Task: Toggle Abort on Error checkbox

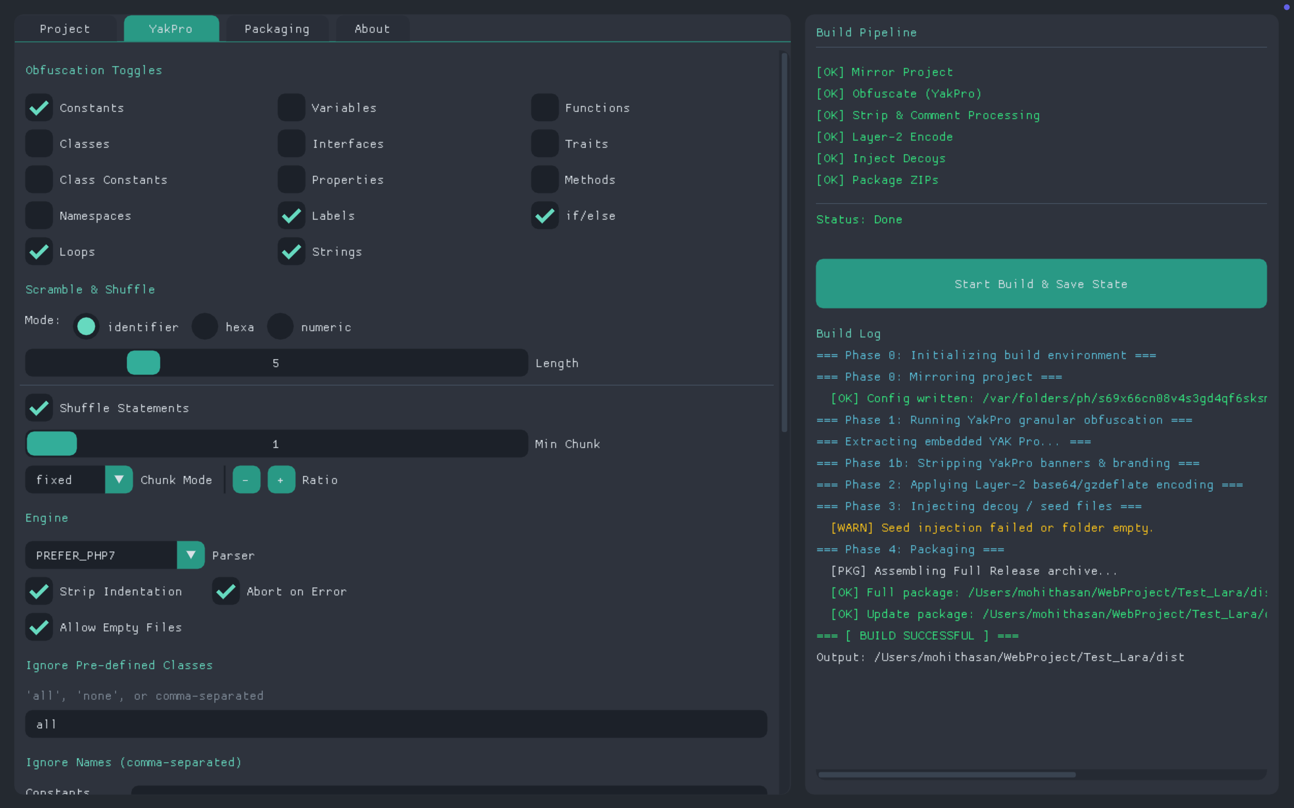Action: (226, 591)
